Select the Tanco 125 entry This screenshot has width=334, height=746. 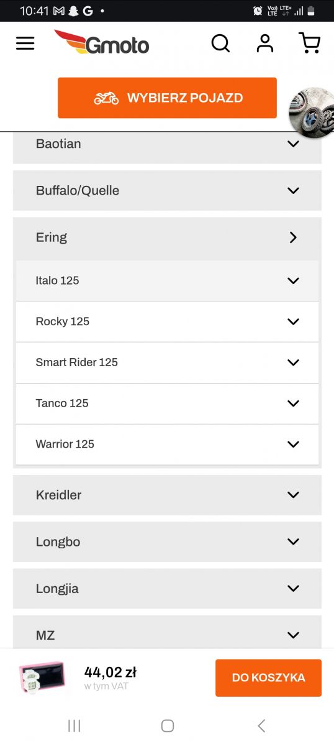(x=167, y=403)
